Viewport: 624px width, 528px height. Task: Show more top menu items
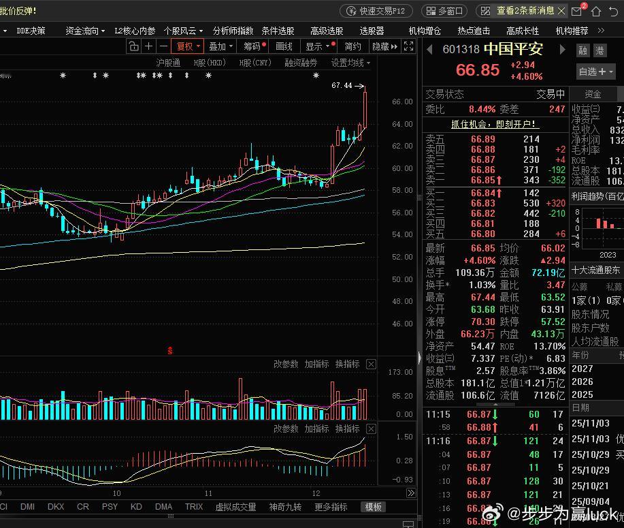[601, 30]
